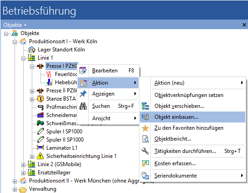Click the Spuler I SP1000 icon
This screenshot has width=248, height=193.
click(x=40, y=132)
